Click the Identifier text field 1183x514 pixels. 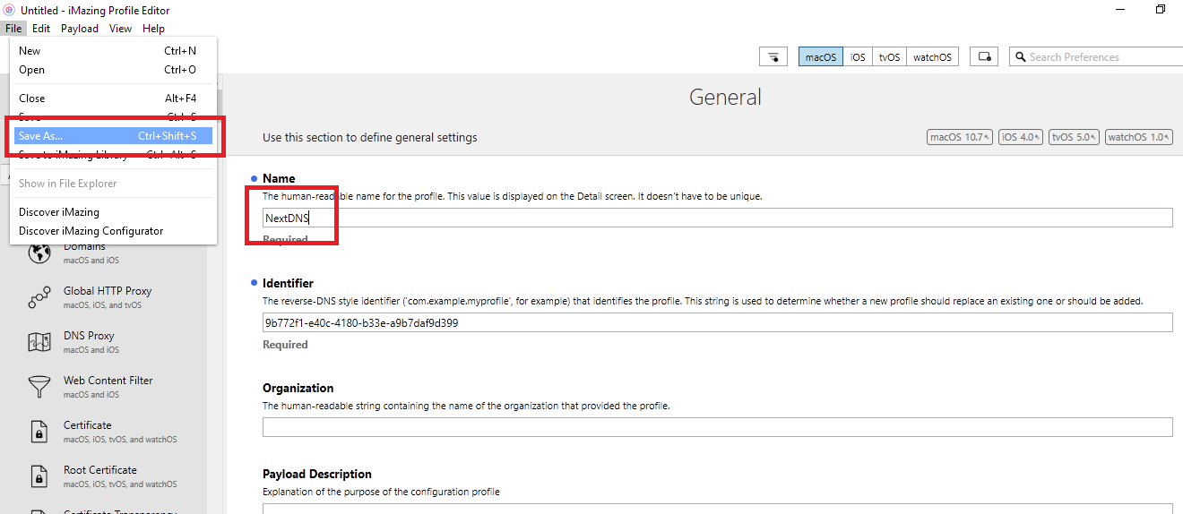[717, 322]
